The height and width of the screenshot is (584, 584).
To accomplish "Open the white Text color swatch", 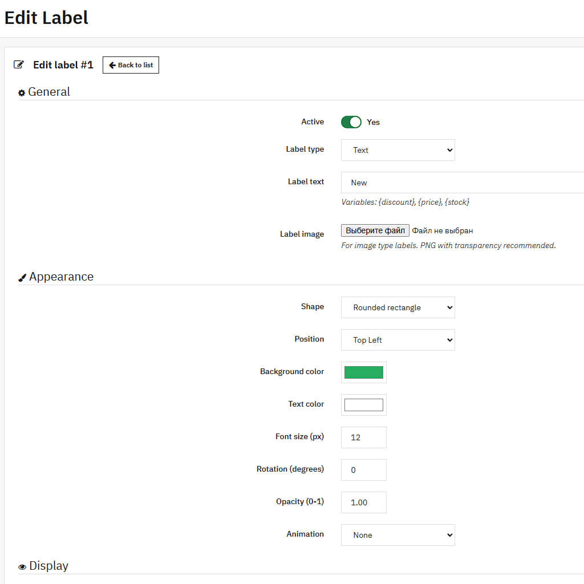I will click(x=363, y=405).
